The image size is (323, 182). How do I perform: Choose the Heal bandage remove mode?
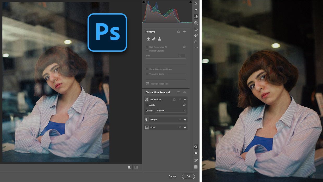pyautogui.click(x=154, y=39)
